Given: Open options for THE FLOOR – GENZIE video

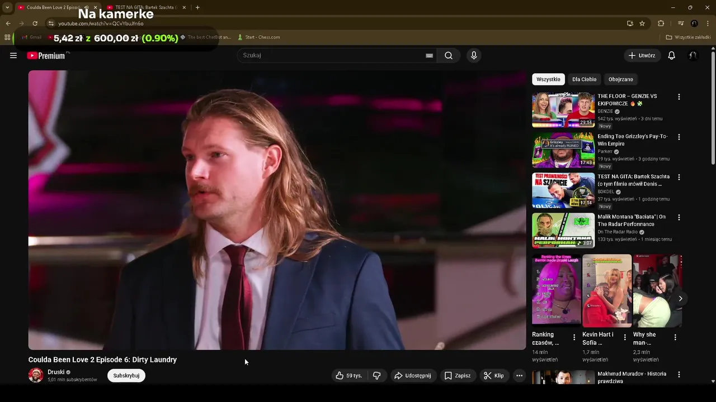Looking at the screenshot, I should 679,97.
